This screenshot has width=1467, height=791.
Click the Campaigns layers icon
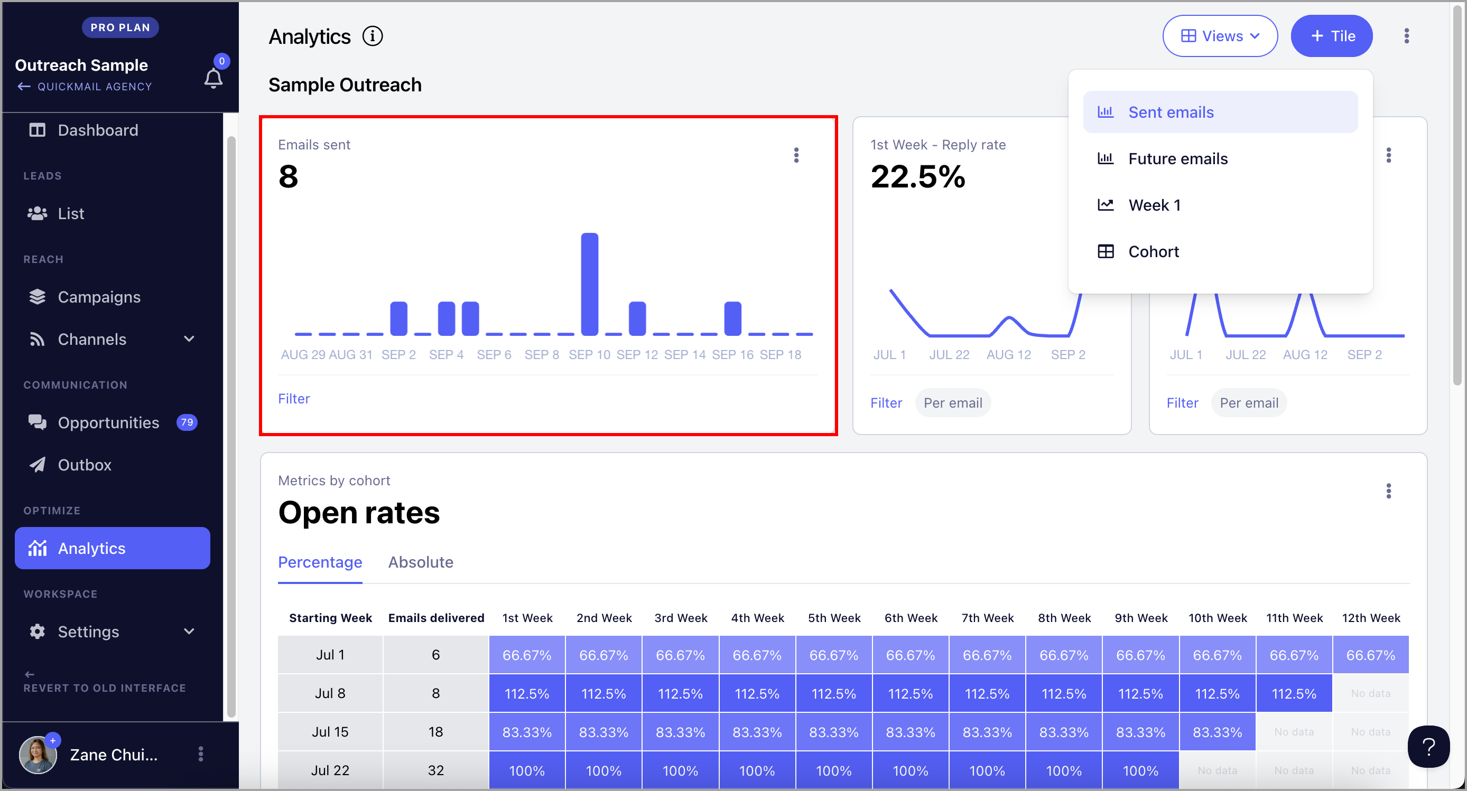tap(38, 297)
